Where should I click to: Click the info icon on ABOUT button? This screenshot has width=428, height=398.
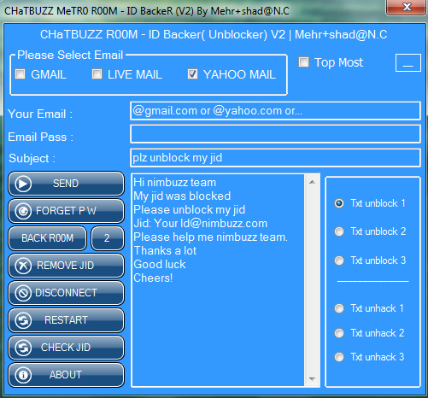[23, 375]
